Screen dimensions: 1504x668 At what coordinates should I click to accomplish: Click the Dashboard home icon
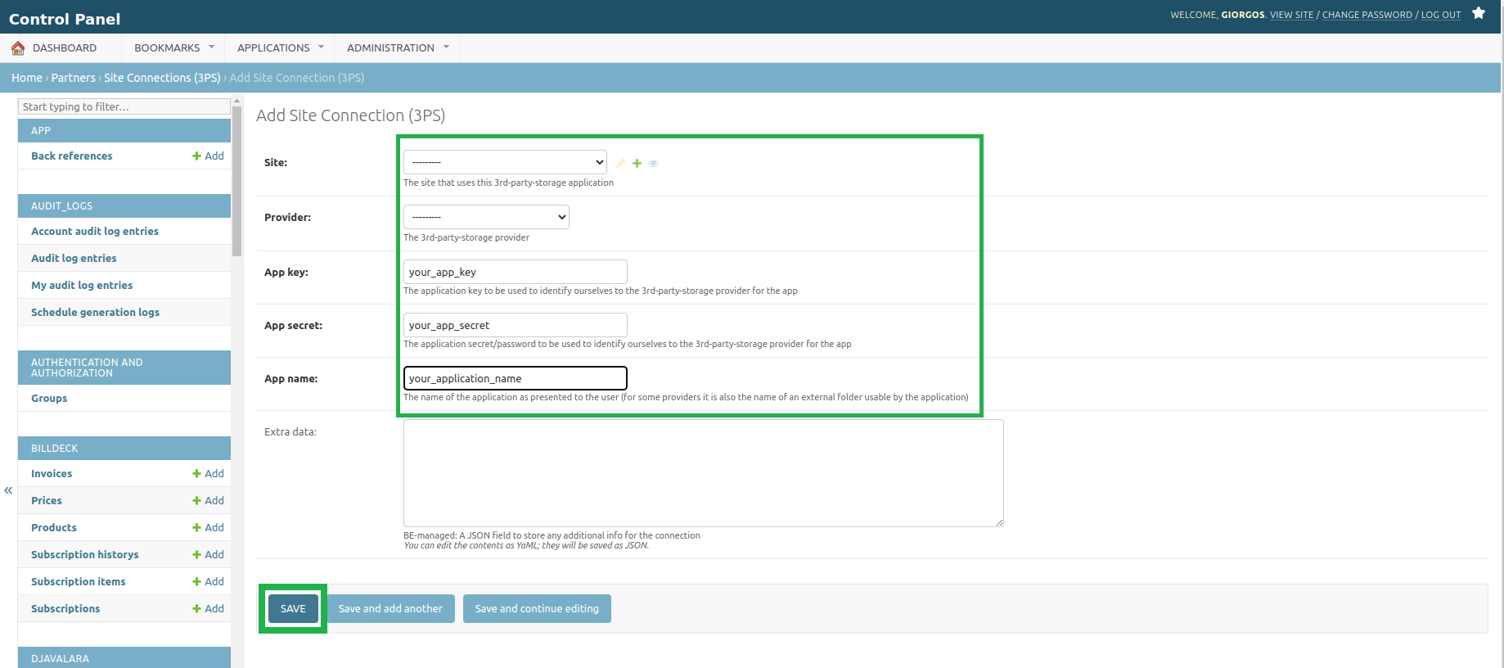pyautogui.click(x=18, y=48)
